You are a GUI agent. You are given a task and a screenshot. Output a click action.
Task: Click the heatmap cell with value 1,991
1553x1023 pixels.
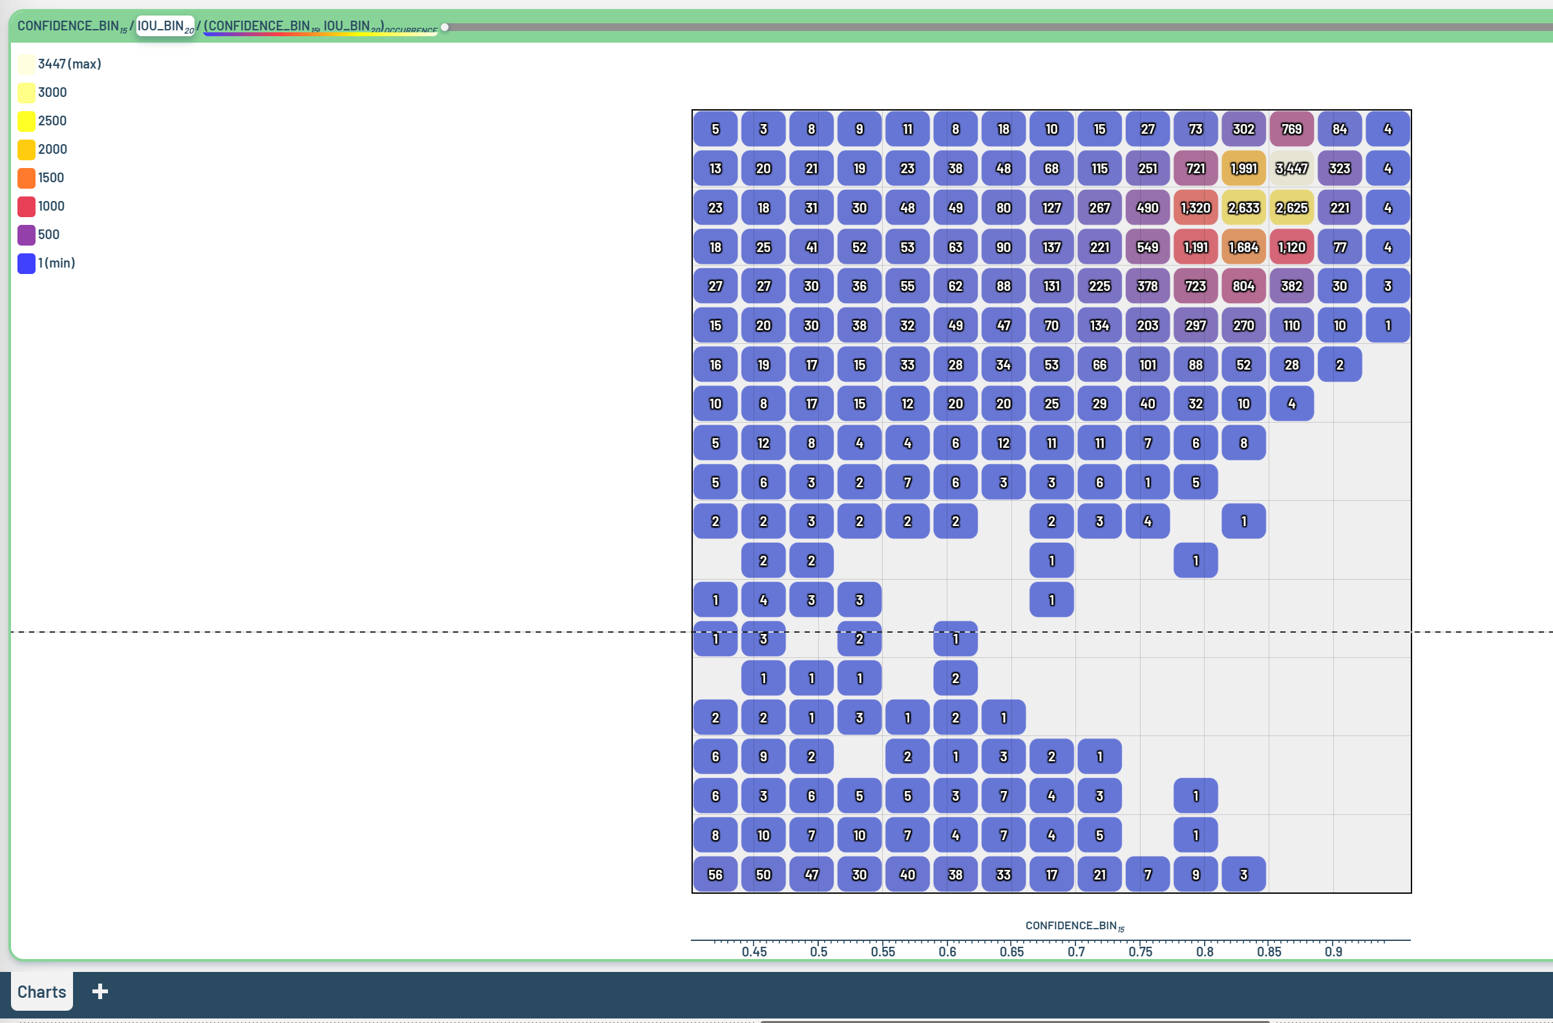coord(1243,168)
